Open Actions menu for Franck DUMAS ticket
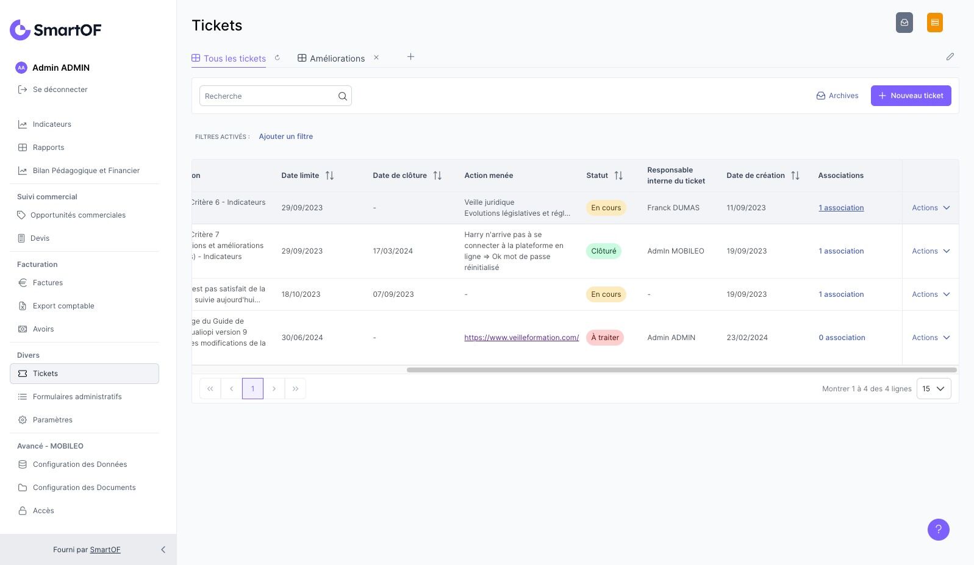This screenshot has height=565, width=974. point(931,208)
